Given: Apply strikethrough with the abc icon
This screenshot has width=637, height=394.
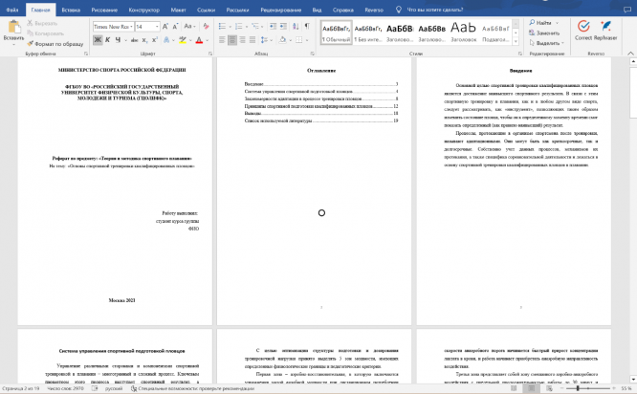Looking at the screenshot, I should click(135, 40).
